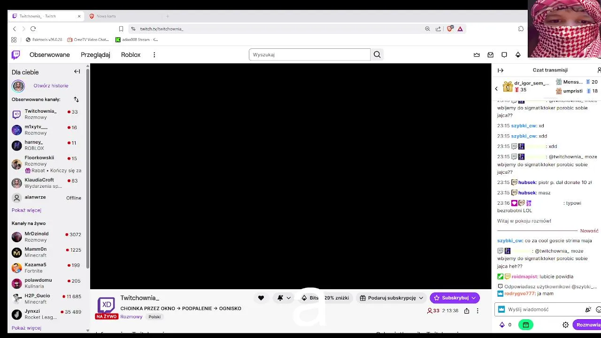The width and height of the screenshot is (601, 338).
Task: Collapse the chat panel with arrow icon
Action: coord(501,70)
